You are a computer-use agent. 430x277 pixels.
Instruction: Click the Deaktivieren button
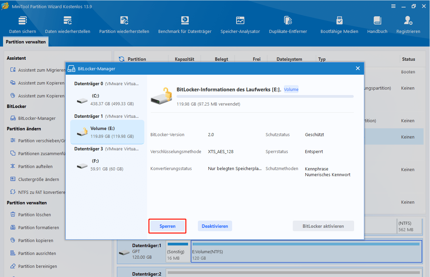(x=215, y=226)
